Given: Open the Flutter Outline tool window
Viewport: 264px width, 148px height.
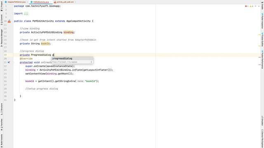Looking at the screenshot, I should click(x=262, y=39).
